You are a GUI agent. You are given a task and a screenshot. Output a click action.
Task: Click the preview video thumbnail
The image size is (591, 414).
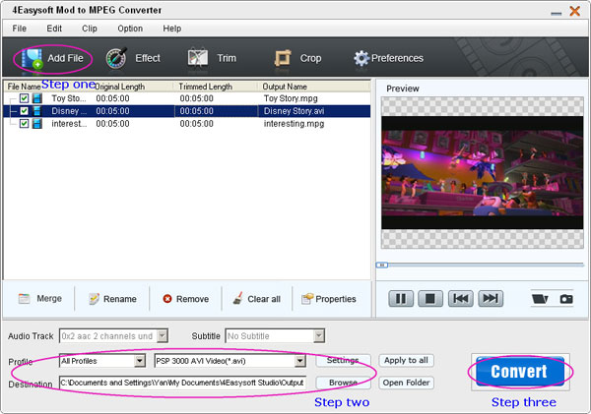482,173
